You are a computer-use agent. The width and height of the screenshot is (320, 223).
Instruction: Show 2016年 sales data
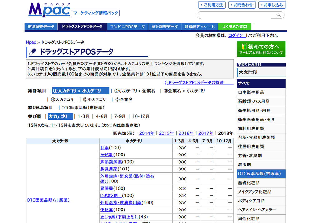point(186,133)
